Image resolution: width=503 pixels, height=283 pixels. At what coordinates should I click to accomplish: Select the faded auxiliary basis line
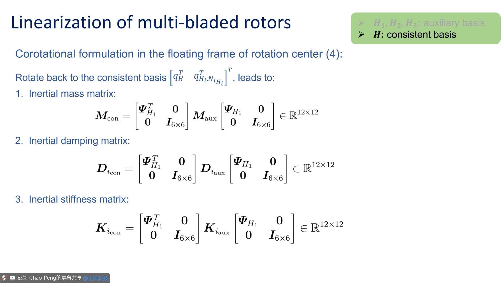tap(429, 23)
